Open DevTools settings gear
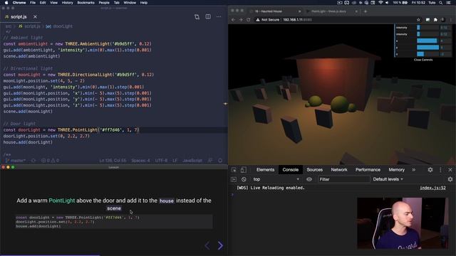456x256 pixels. [430, 170]
